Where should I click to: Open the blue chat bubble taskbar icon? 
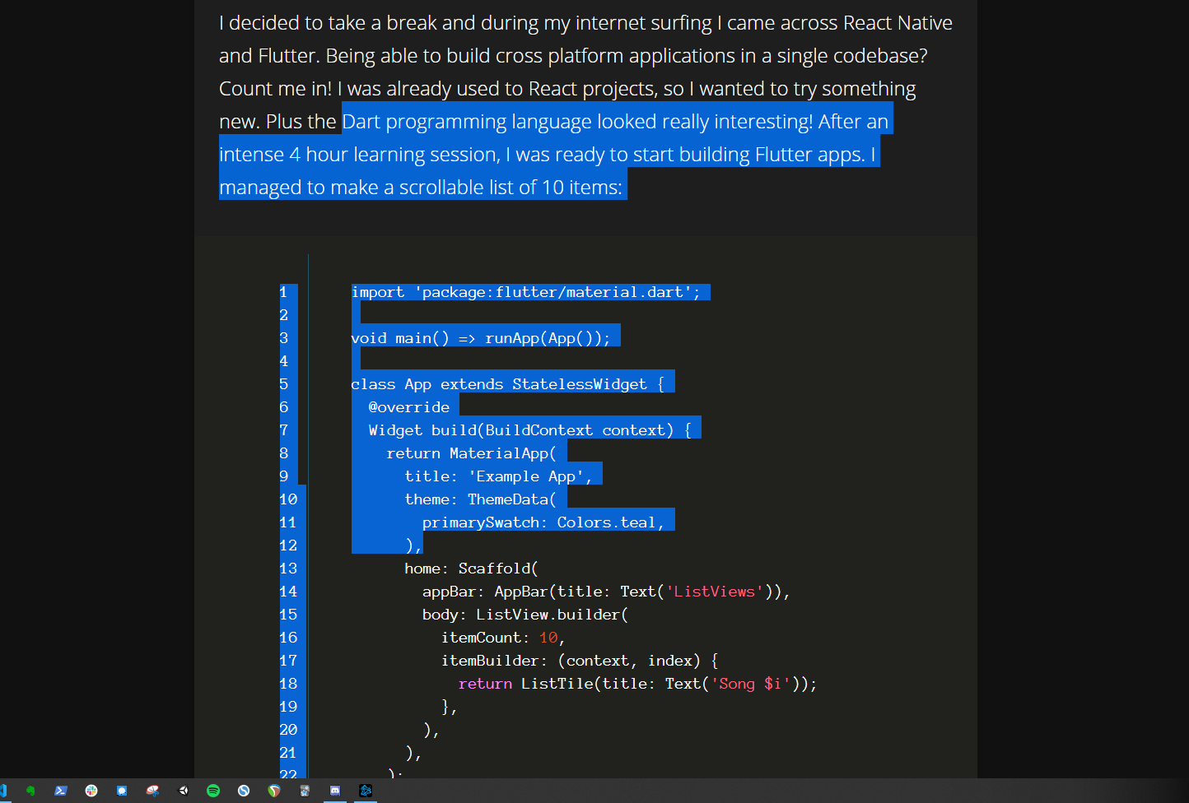click(x=122, y=791)
